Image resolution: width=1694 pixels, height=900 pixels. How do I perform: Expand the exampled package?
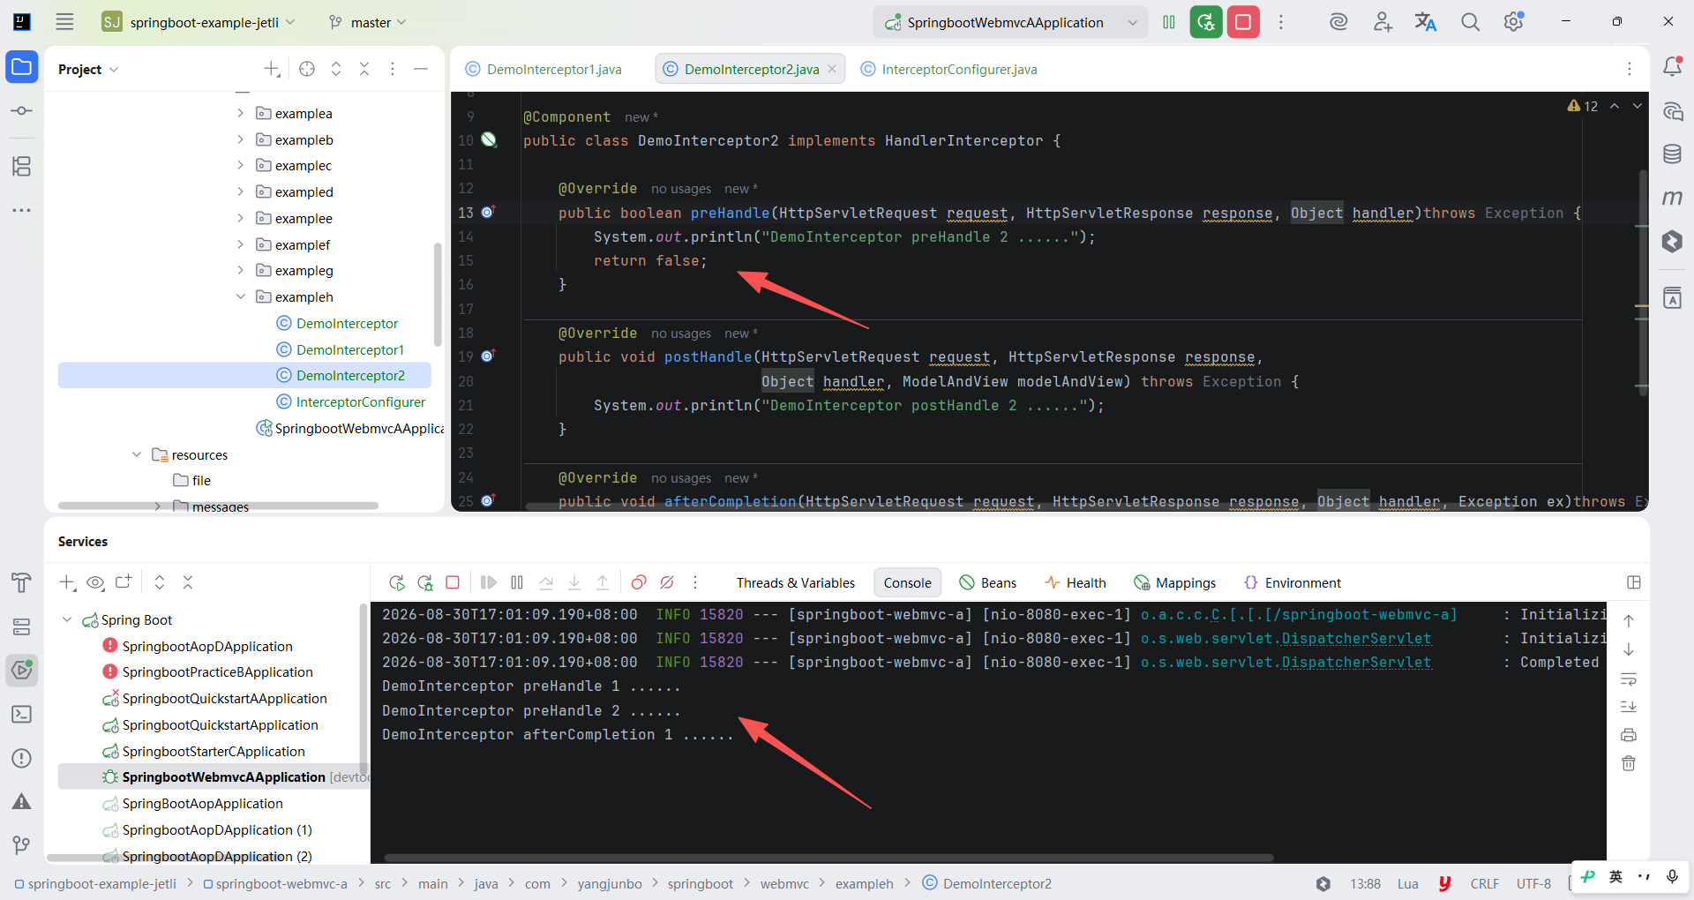pyautogui.click(x=240, y=191)
